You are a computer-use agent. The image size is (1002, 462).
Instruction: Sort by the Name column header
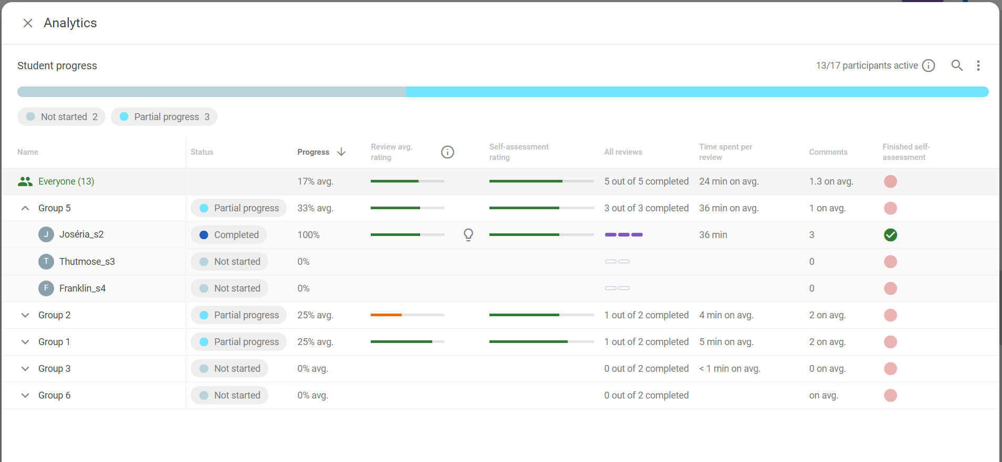point(28,152)
